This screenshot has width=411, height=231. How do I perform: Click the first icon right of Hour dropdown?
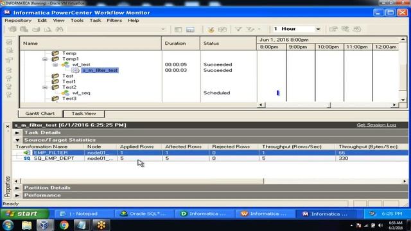333,29
